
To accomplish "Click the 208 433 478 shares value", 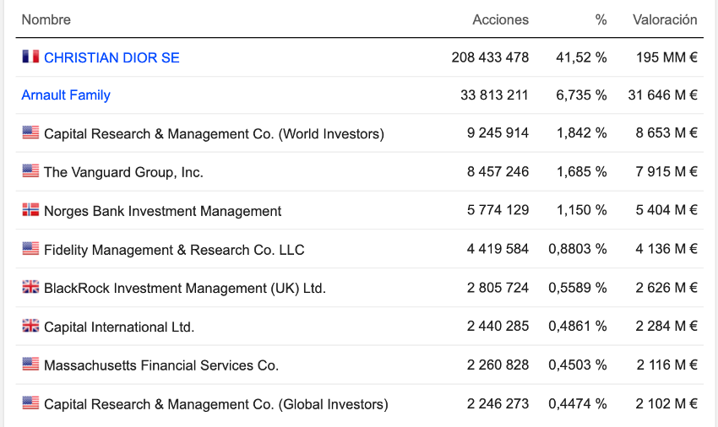I will coord(490,57).
